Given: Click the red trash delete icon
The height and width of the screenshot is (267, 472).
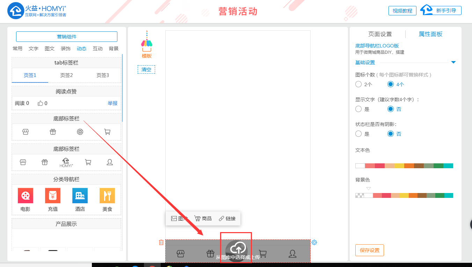Looking at the screenshot, I should pos(161,242).
